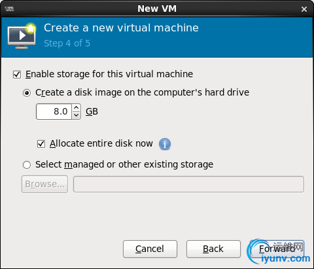Go Back to previous step
314x269 pixels.
[x=213, y=249]
